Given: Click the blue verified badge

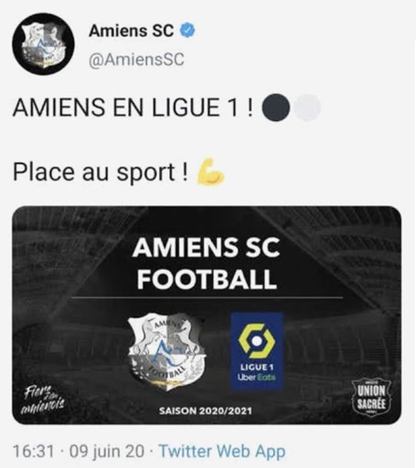Looking at the screenshot, I should 188,30.
